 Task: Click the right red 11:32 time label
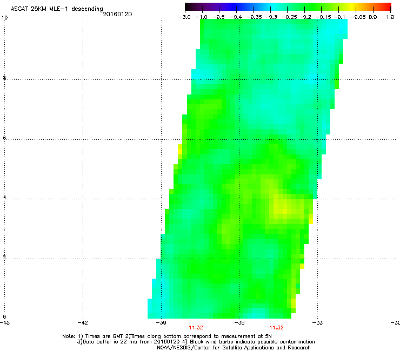coord(277,328)
